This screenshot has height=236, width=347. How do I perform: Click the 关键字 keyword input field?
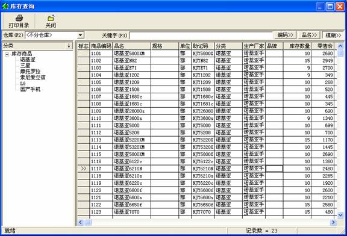[x=201, y=36]
